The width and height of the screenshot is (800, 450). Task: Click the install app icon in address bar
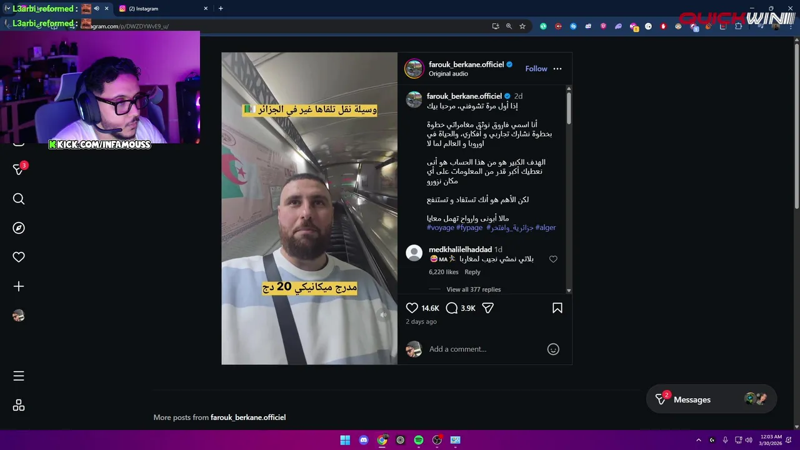click(496, 26)
